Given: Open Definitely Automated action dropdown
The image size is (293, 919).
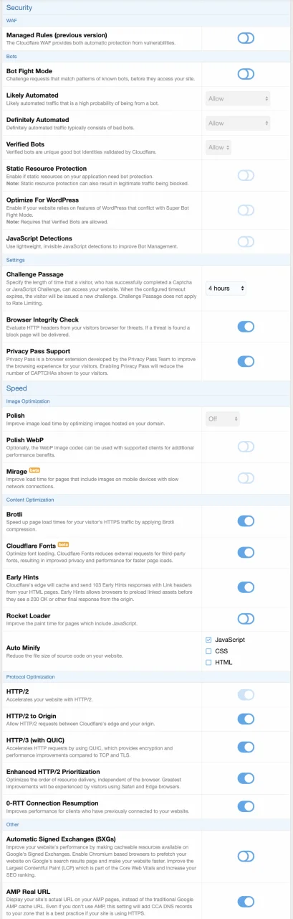Looking at the screenshot, I should click(237, 123).
